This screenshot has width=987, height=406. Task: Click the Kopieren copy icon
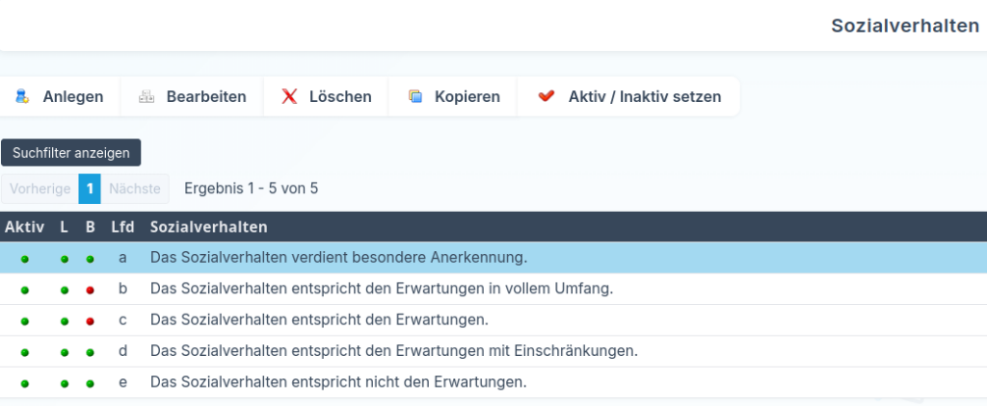tap(415, 96)
